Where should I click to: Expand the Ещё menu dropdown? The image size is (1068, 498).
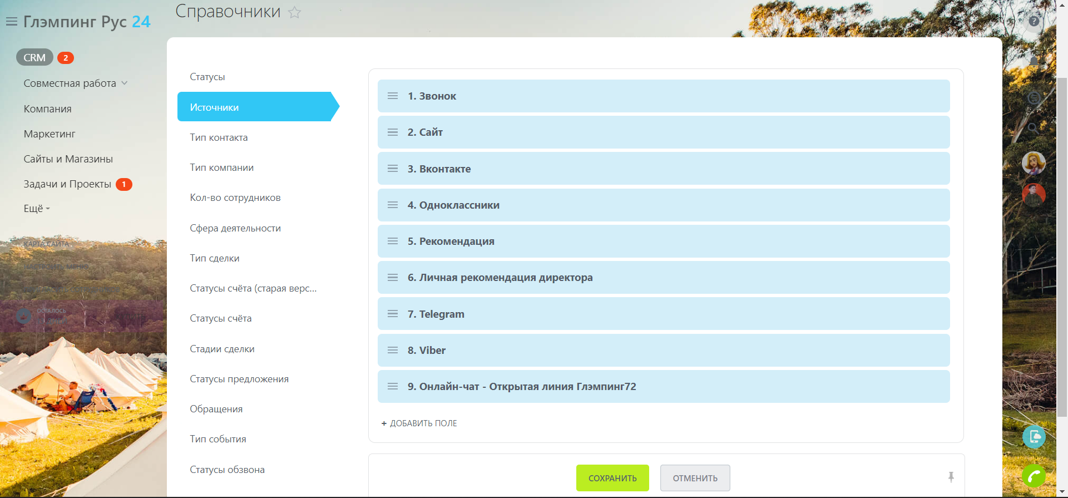click(37, 209)
